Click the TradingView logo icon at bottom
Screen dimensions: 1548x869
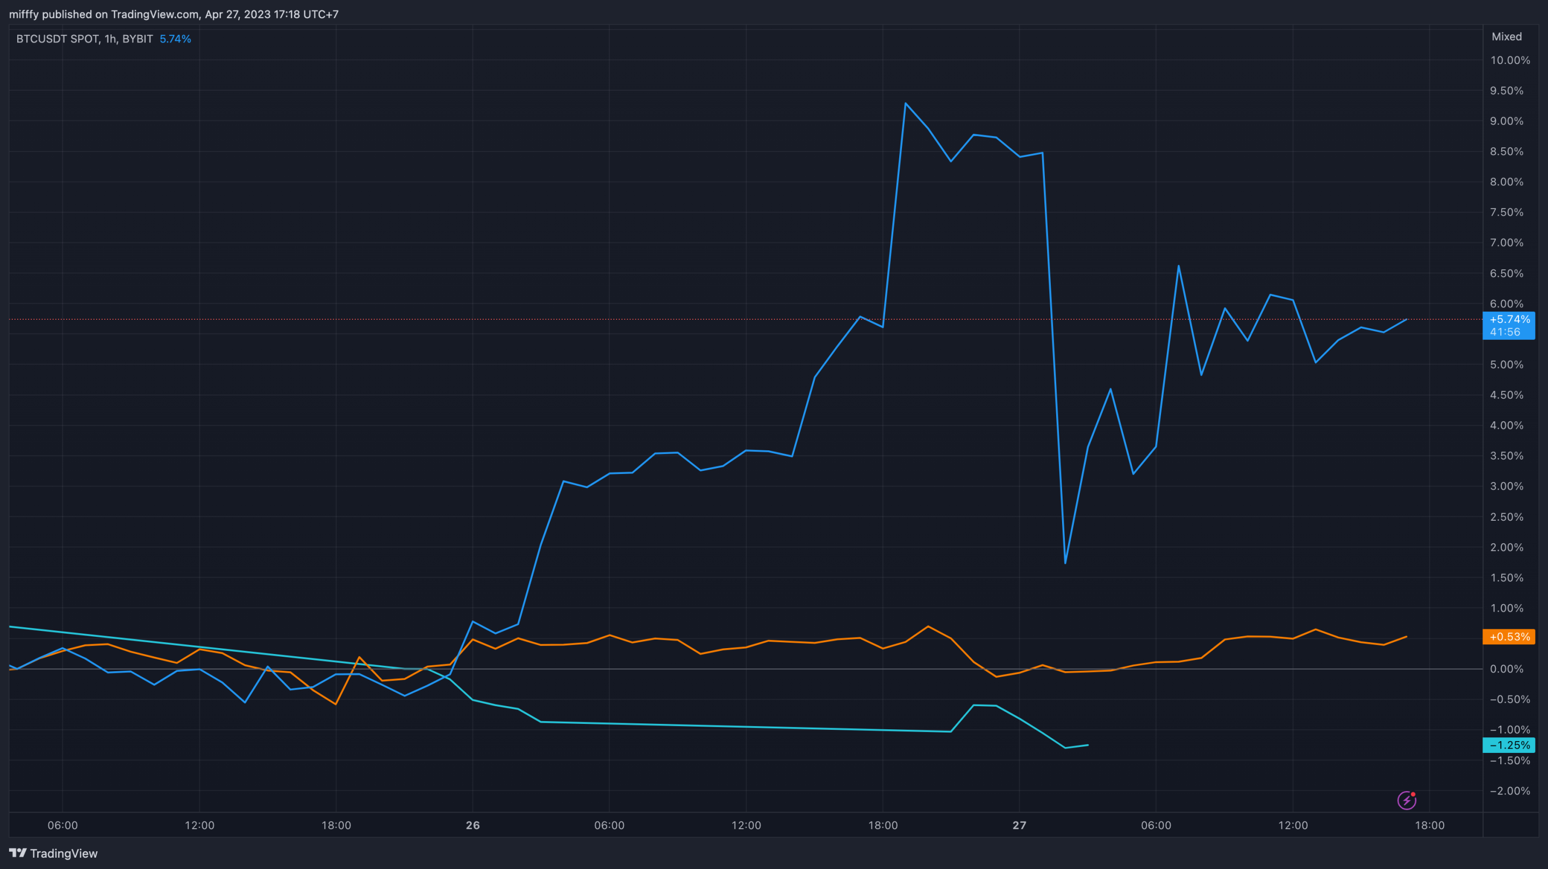click(18, 853)
